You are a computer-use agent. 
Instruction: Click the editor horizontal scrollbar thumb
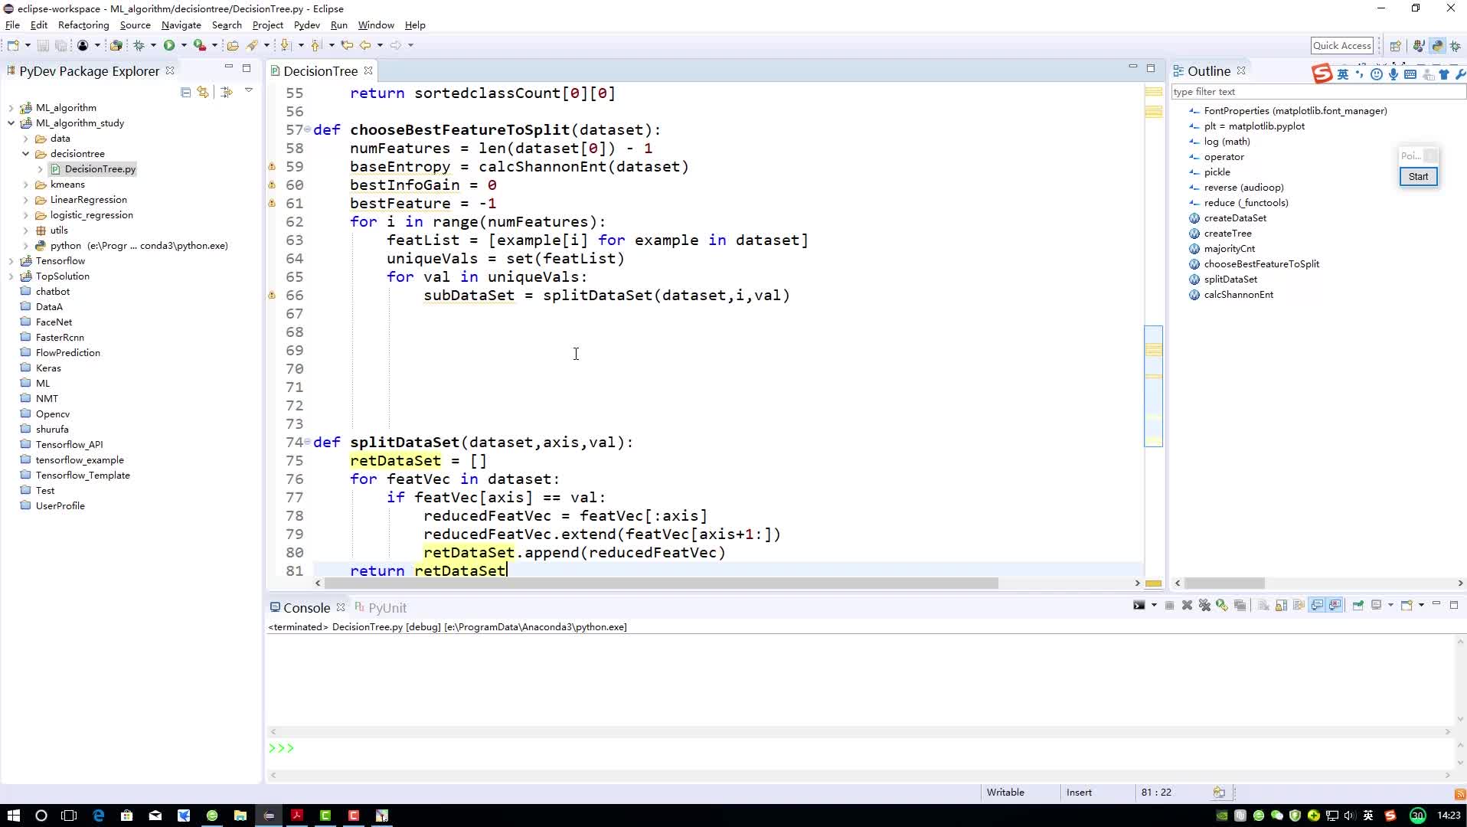(x=661, y=583)
